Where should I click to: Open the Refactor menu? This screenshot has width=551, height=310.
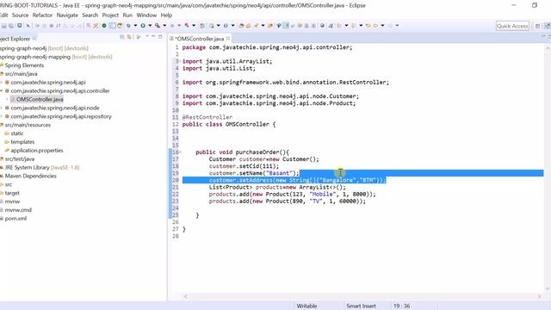(42, 15)
